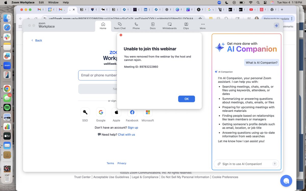The height and width of the screenshot is (191, 306).
Task: Open Spotlight search in menu bar
Action: pos(258,2)
